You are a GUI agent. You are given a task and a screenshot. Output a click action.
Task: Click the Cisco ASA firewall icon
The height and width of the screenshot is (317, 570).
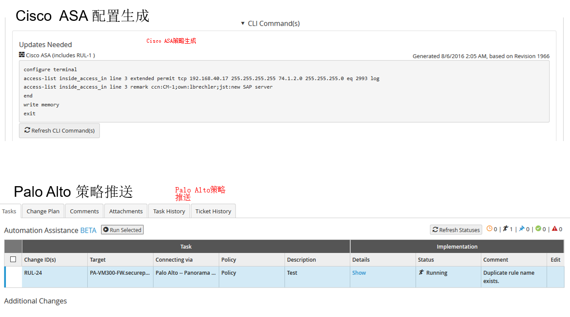tap(22, 55)
